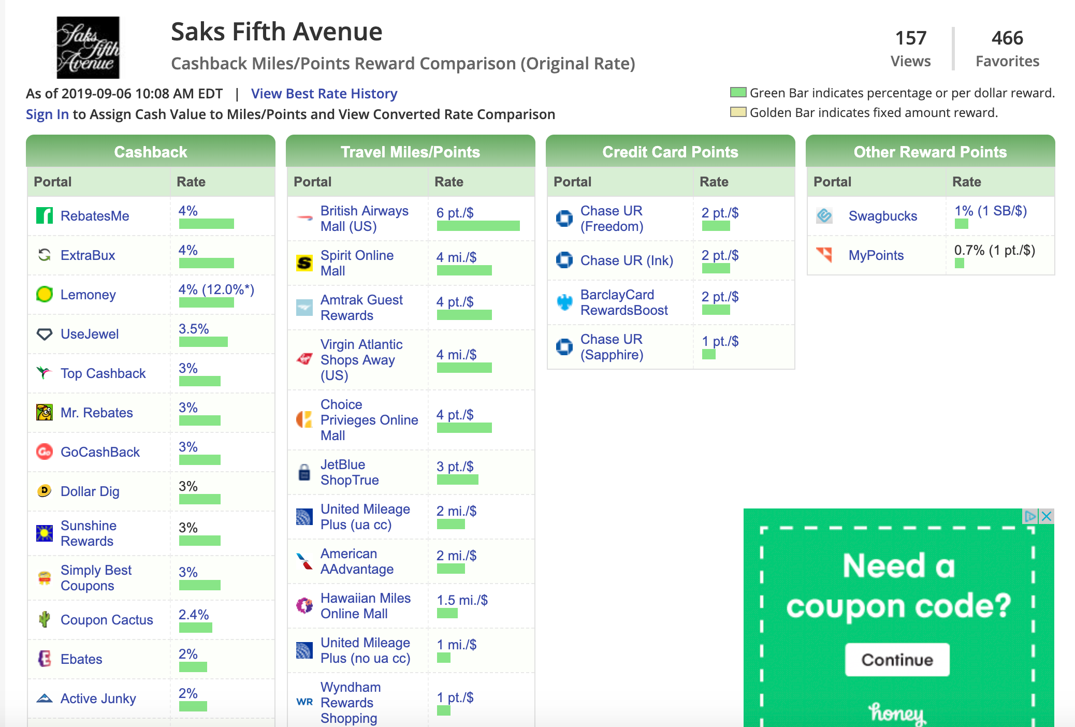1075x727 pixels.
Task: Click the Lemoney yellow circle icon
Action: [45, 294]
